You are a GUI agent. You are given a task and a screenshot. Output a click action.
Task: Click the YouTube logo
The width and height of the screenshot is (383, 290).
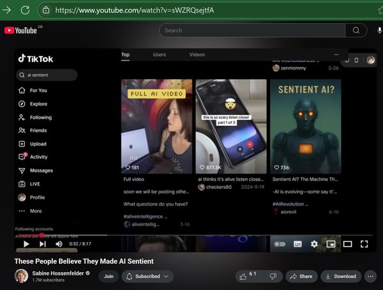(20, 30)
